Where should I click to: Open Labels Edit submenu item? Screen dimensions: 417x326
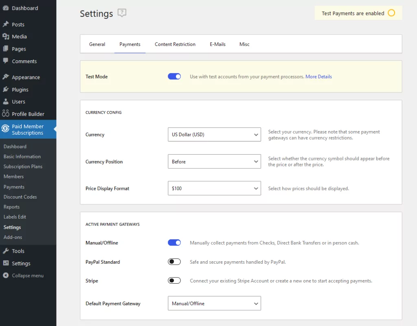click(x=15, y=217)
